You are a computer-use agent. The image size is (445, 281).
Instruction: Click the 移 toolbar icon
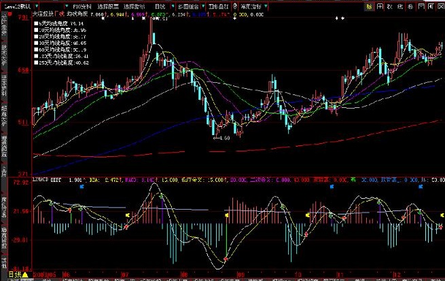pyautogui.click(x=410, y=6)
